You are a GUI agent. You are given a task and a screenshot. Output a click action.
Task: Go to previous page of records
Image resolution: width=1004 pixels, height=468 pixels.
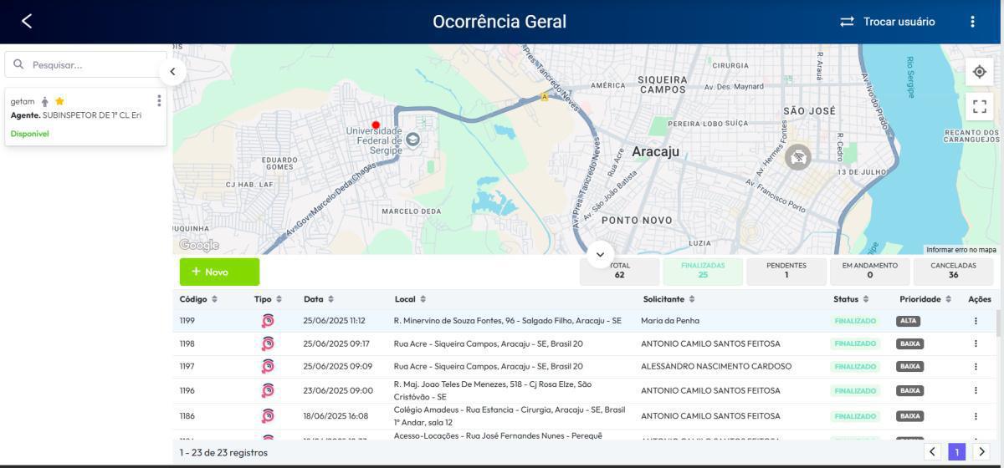coord(934,452)
